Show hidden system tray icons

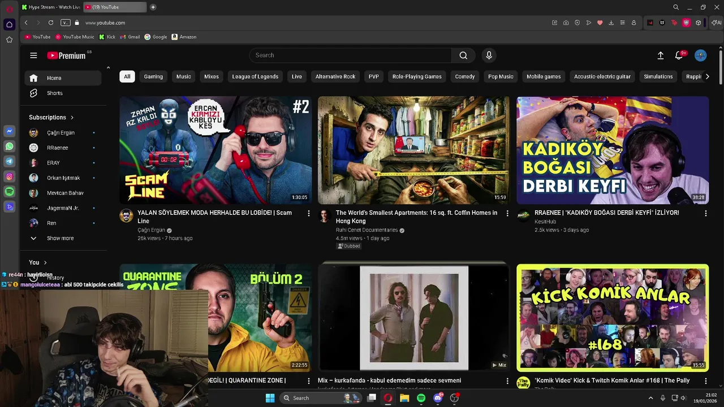[650, 398]
